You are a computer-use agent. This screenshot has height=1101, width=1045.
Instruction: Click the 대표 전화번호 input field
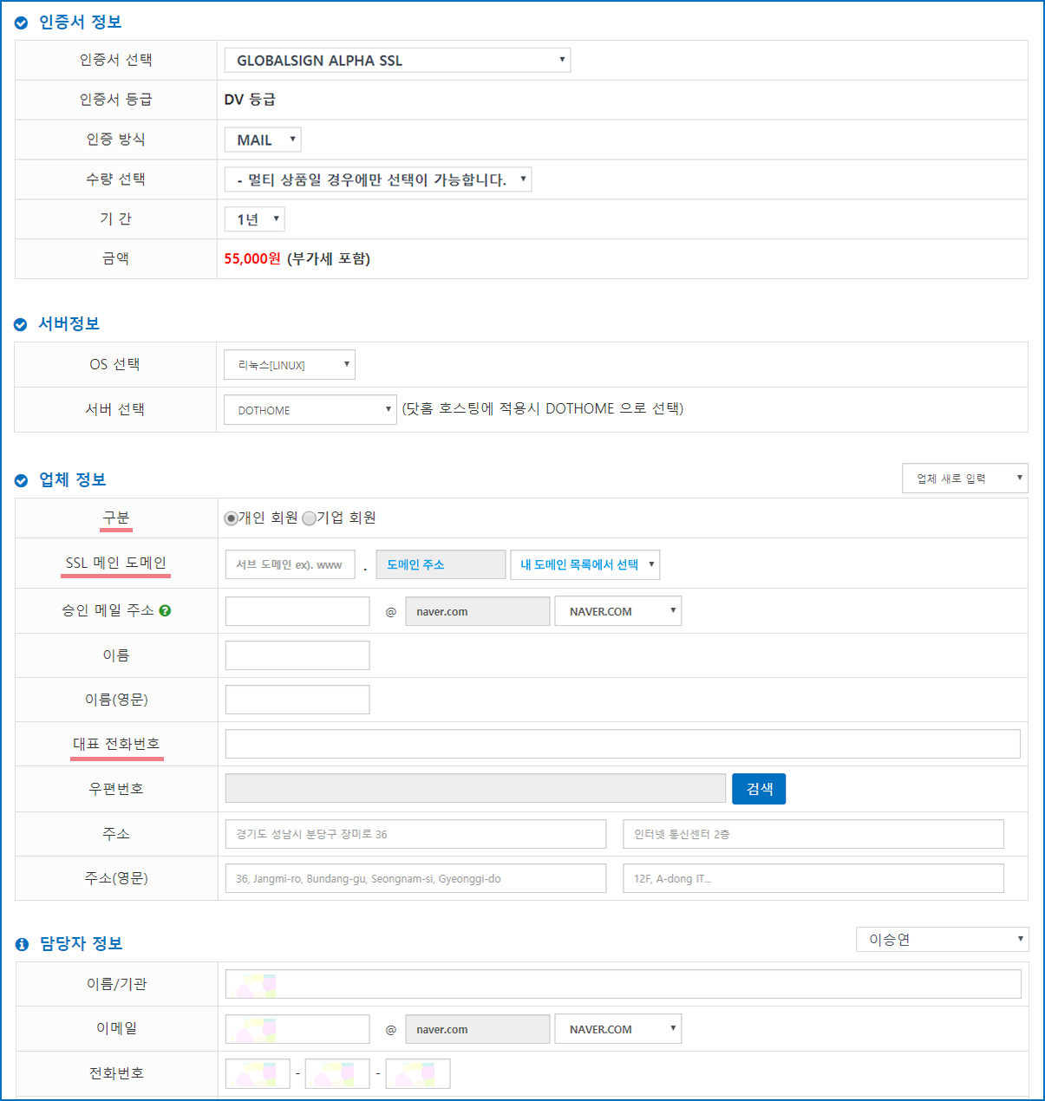(622, 744)
